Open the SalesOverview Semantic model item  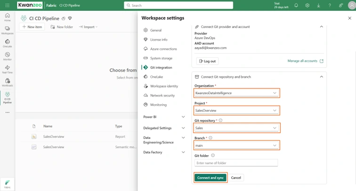tap(54, 147)
